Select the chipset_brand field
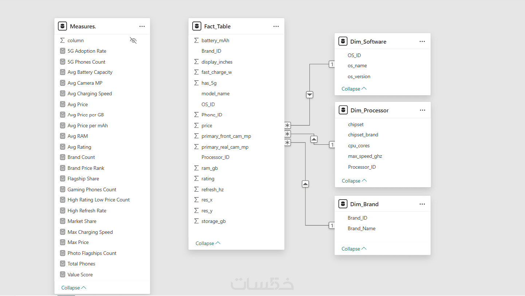The width and height of the screenshot is (525, 296). pyautogui.click(x=363, y=135)
